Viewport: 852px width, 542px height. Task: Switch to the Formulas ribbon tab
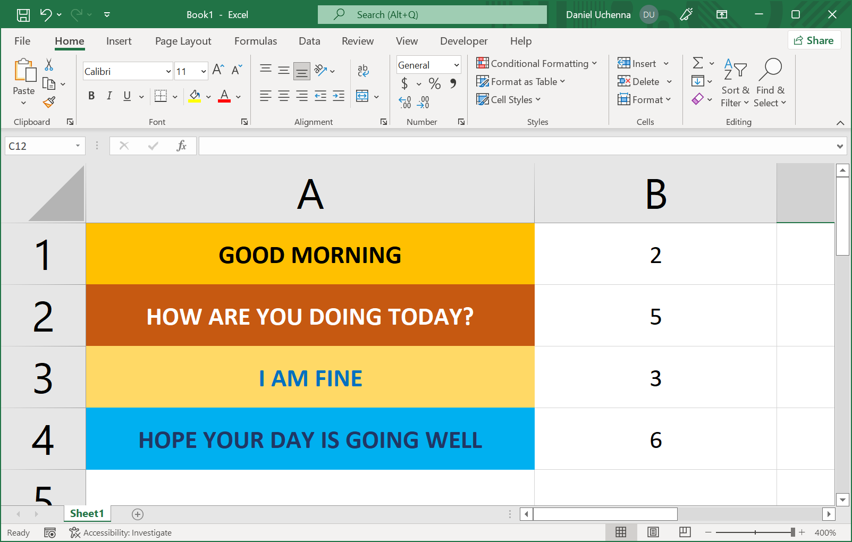click(x=256, y=41)
